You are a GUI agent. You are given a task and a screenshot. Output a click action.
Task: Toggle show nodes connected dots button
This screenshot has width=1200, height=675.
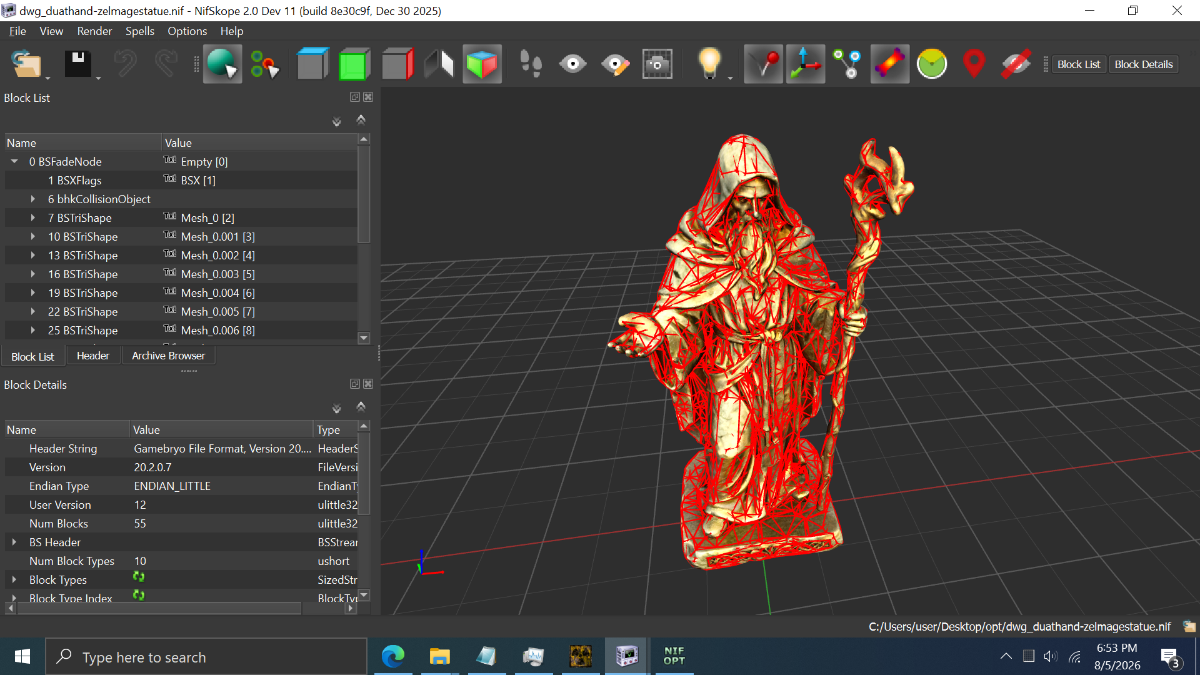point(847,64)
